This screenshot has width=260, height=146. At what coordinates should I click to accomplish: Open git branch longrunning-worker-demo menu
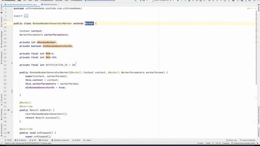point(243,143)
